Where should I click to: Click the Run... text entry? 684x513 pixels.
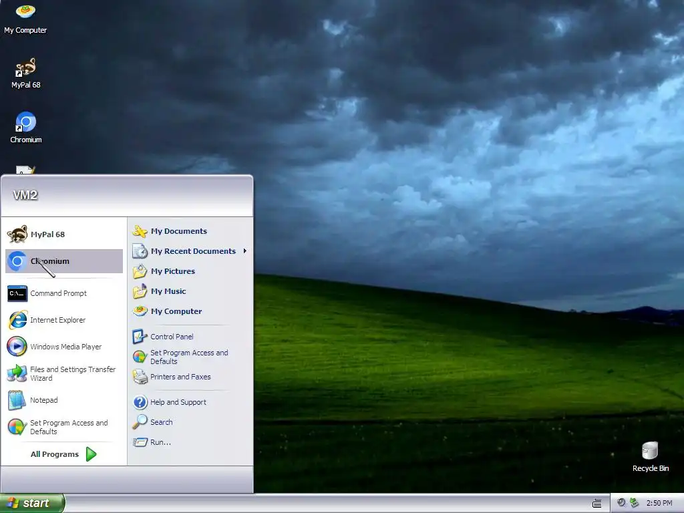160,442
